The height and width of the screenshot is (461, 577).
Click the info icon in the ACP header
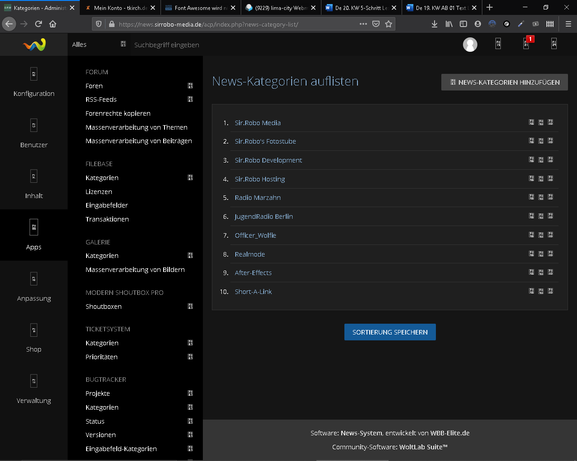click(554, 44)
